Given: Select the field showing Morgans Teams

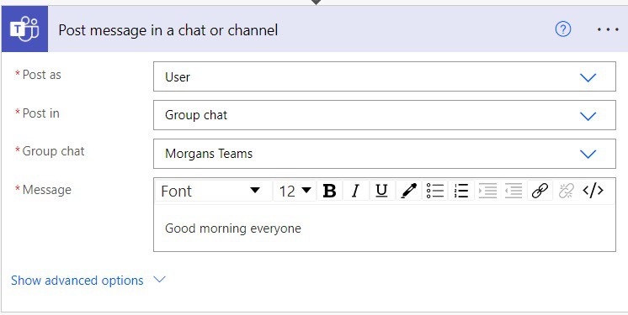Looking at the screenshot, I should coord(385,154).
